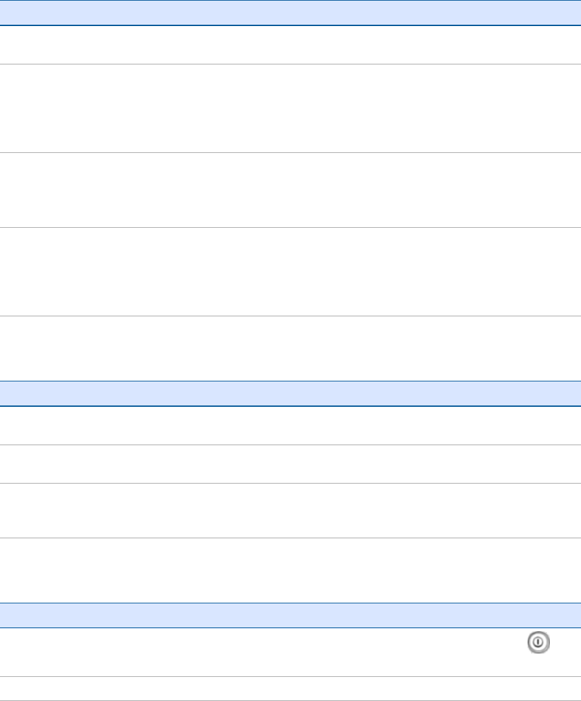Click first blank row under middle header
Viewport: 581px width, 701px height.
290,426
